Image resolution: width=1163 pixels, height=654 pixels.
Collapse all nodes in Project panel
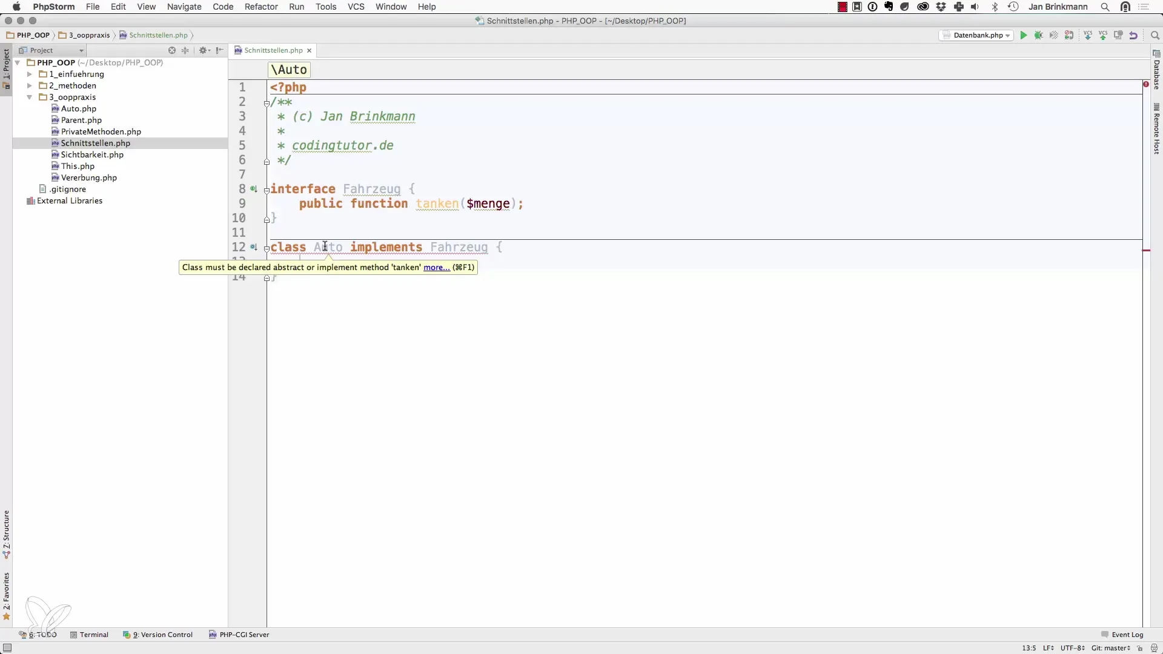185,50
